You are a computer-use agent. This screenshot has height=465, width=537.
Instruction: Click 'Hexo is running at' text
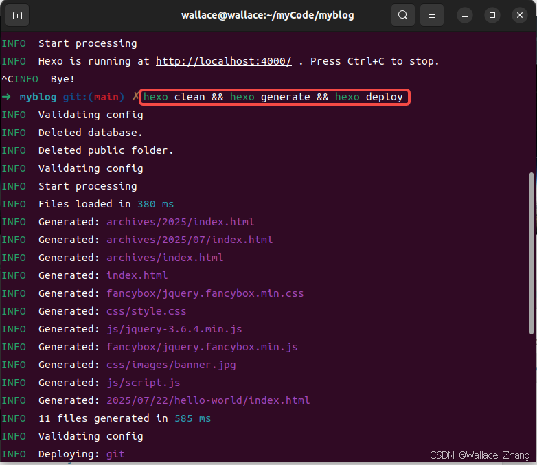click(94, 61)
